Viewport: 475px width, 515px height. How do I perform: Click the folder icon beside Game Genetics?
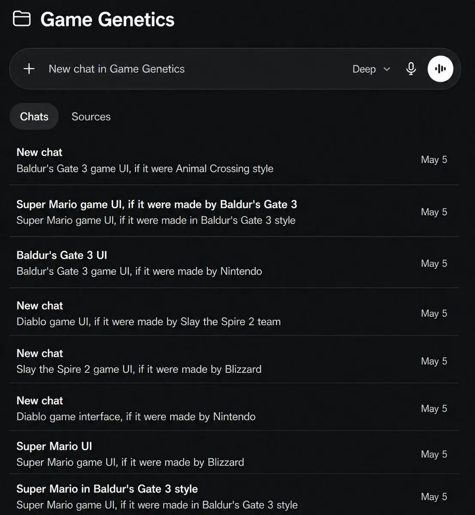(21, 19)
